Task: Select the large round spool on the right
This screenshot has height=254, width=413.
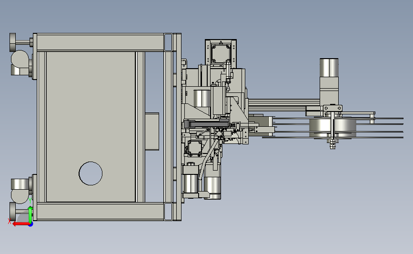Action: pos(332,128)
